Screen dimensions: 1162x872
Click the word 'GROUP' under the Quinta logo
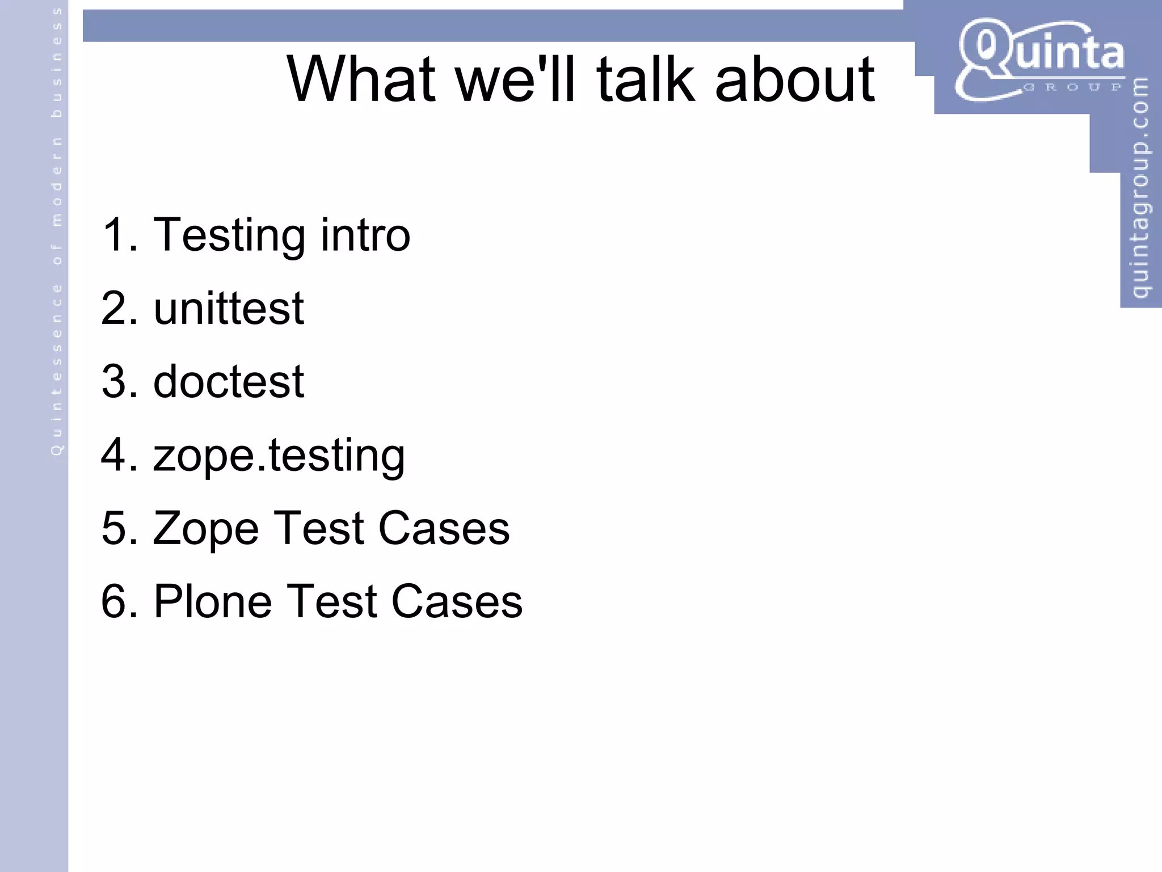[x=1072, y=87]
